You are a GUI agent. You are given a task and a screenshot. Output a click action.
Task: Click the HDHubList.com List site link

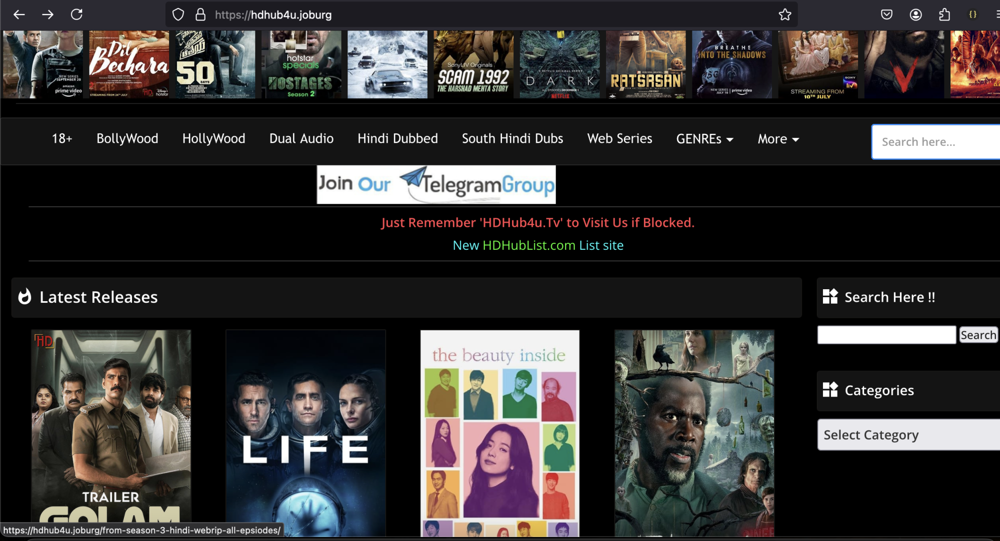538,245
